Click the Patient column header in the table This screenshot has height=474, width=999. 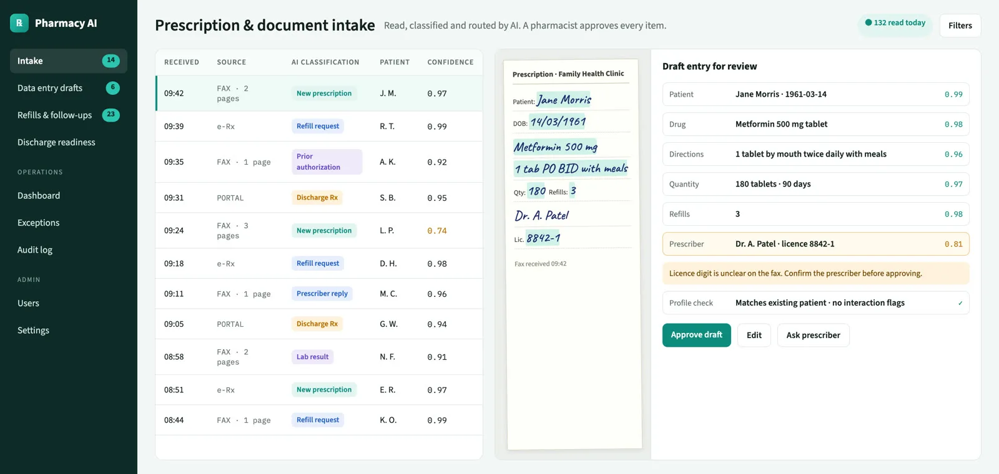[395, 62]
